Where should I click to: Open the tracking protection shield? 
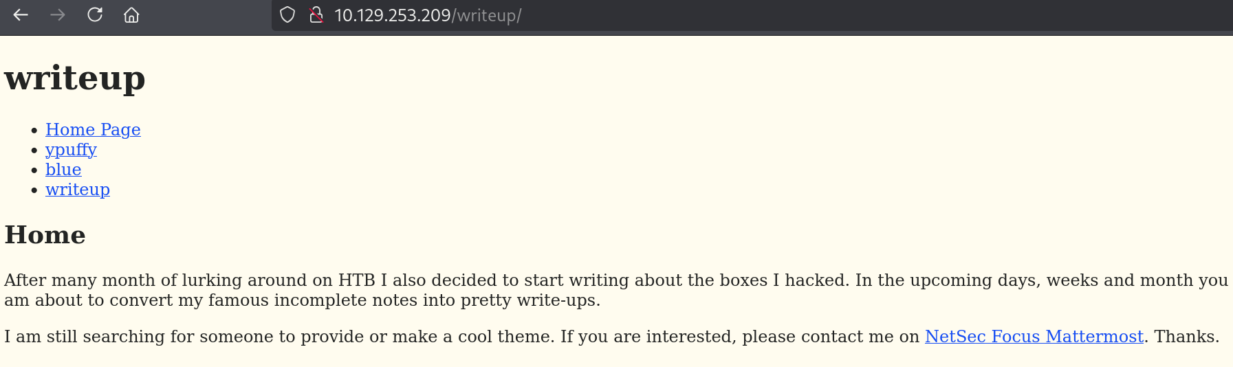point(287,15)
